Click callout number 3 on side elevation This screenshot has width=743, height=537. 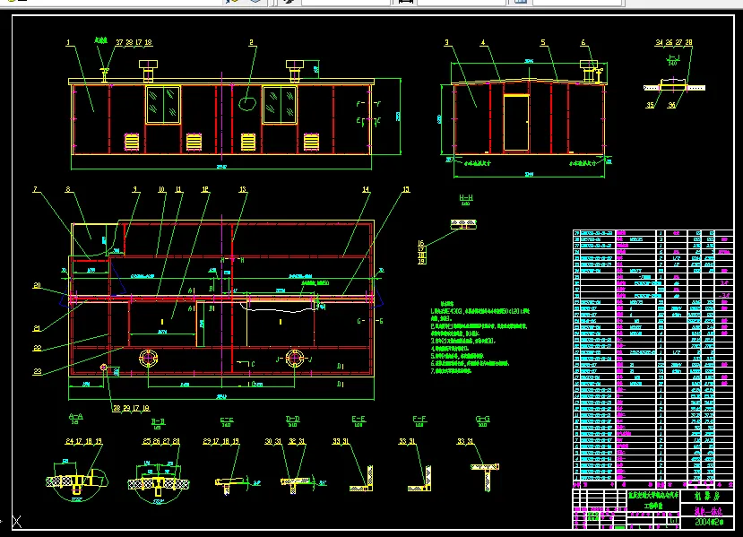[446, 43]
